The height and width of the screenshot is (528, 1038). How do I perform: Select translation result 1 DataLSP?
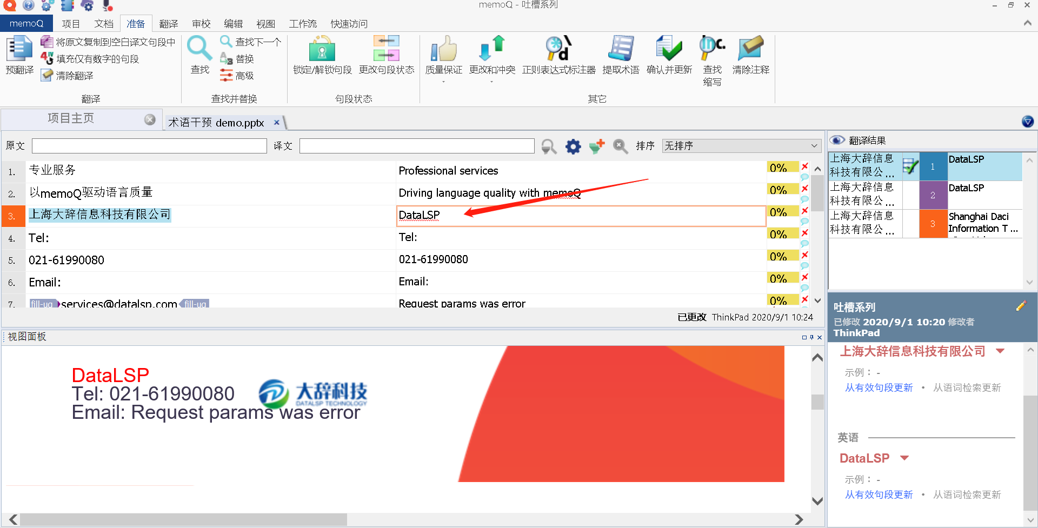coord(925,166)
